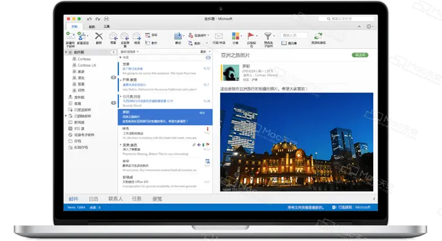This screenshot has width=442, height=241.
Task: Click the folder search field in title bar
Action: [347, 19]
